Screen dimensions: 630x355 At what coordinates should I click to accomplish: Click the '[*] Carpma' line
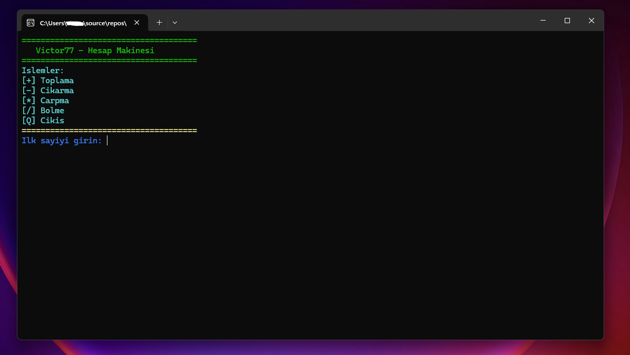[x=45, y=101]
